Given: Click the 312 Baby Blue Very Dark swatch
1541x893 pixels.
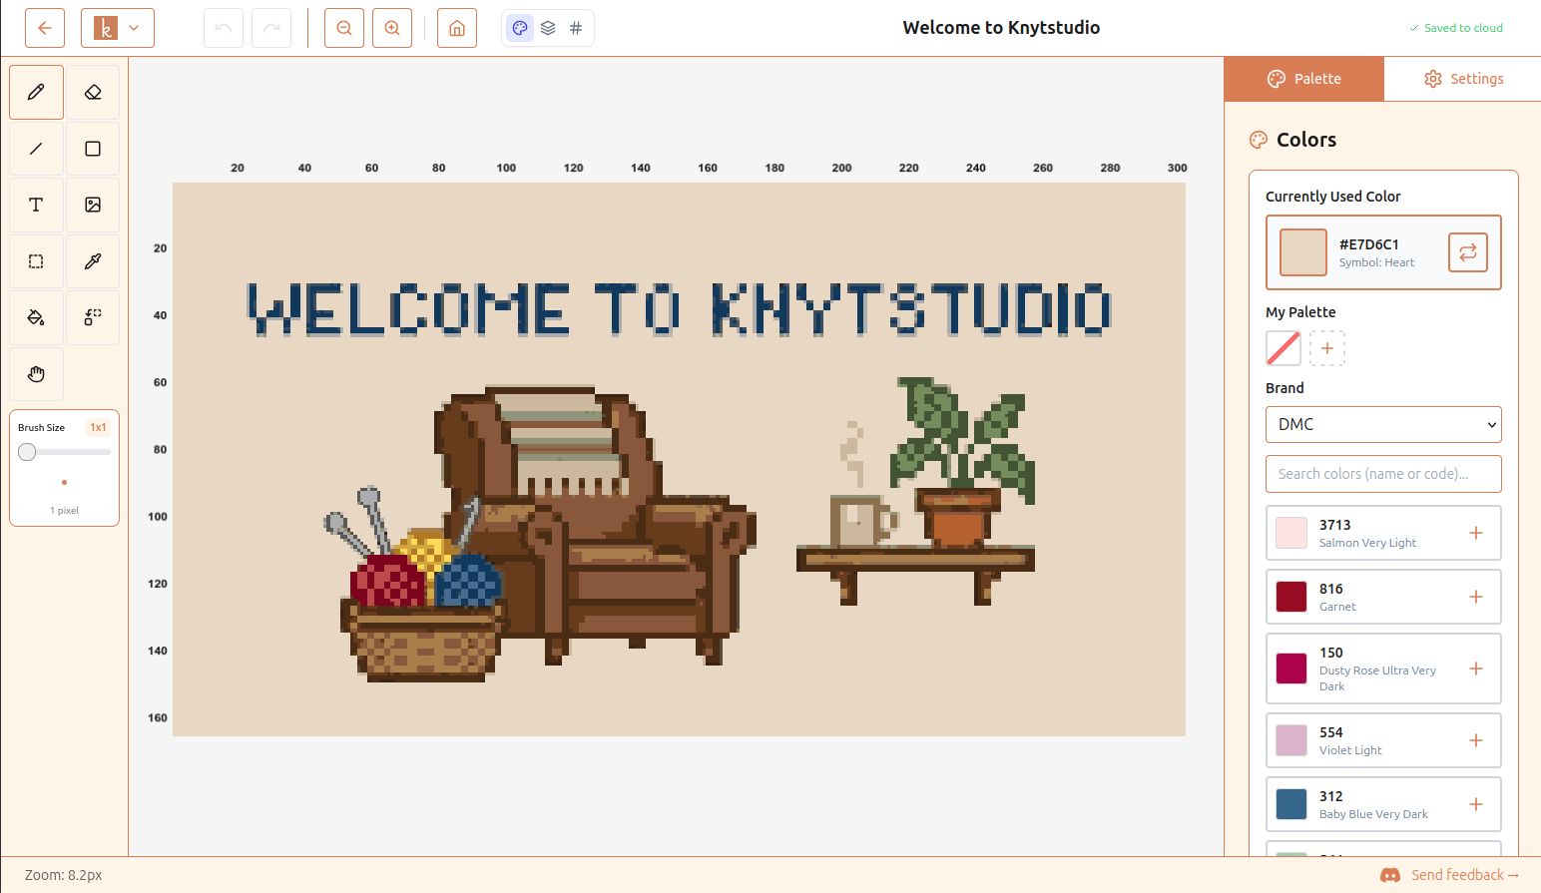Looking at the screenshot, I should tap(1291, 804).
